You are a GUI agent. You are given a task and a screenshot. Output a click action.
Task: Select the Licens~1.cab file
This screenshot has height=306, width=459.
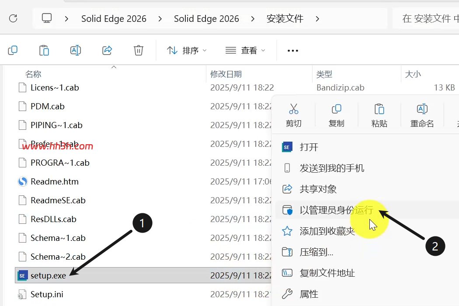click(55, 87)
